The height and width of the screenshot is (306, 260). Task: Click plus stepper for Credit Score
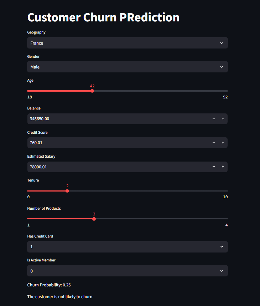(223, 143)
